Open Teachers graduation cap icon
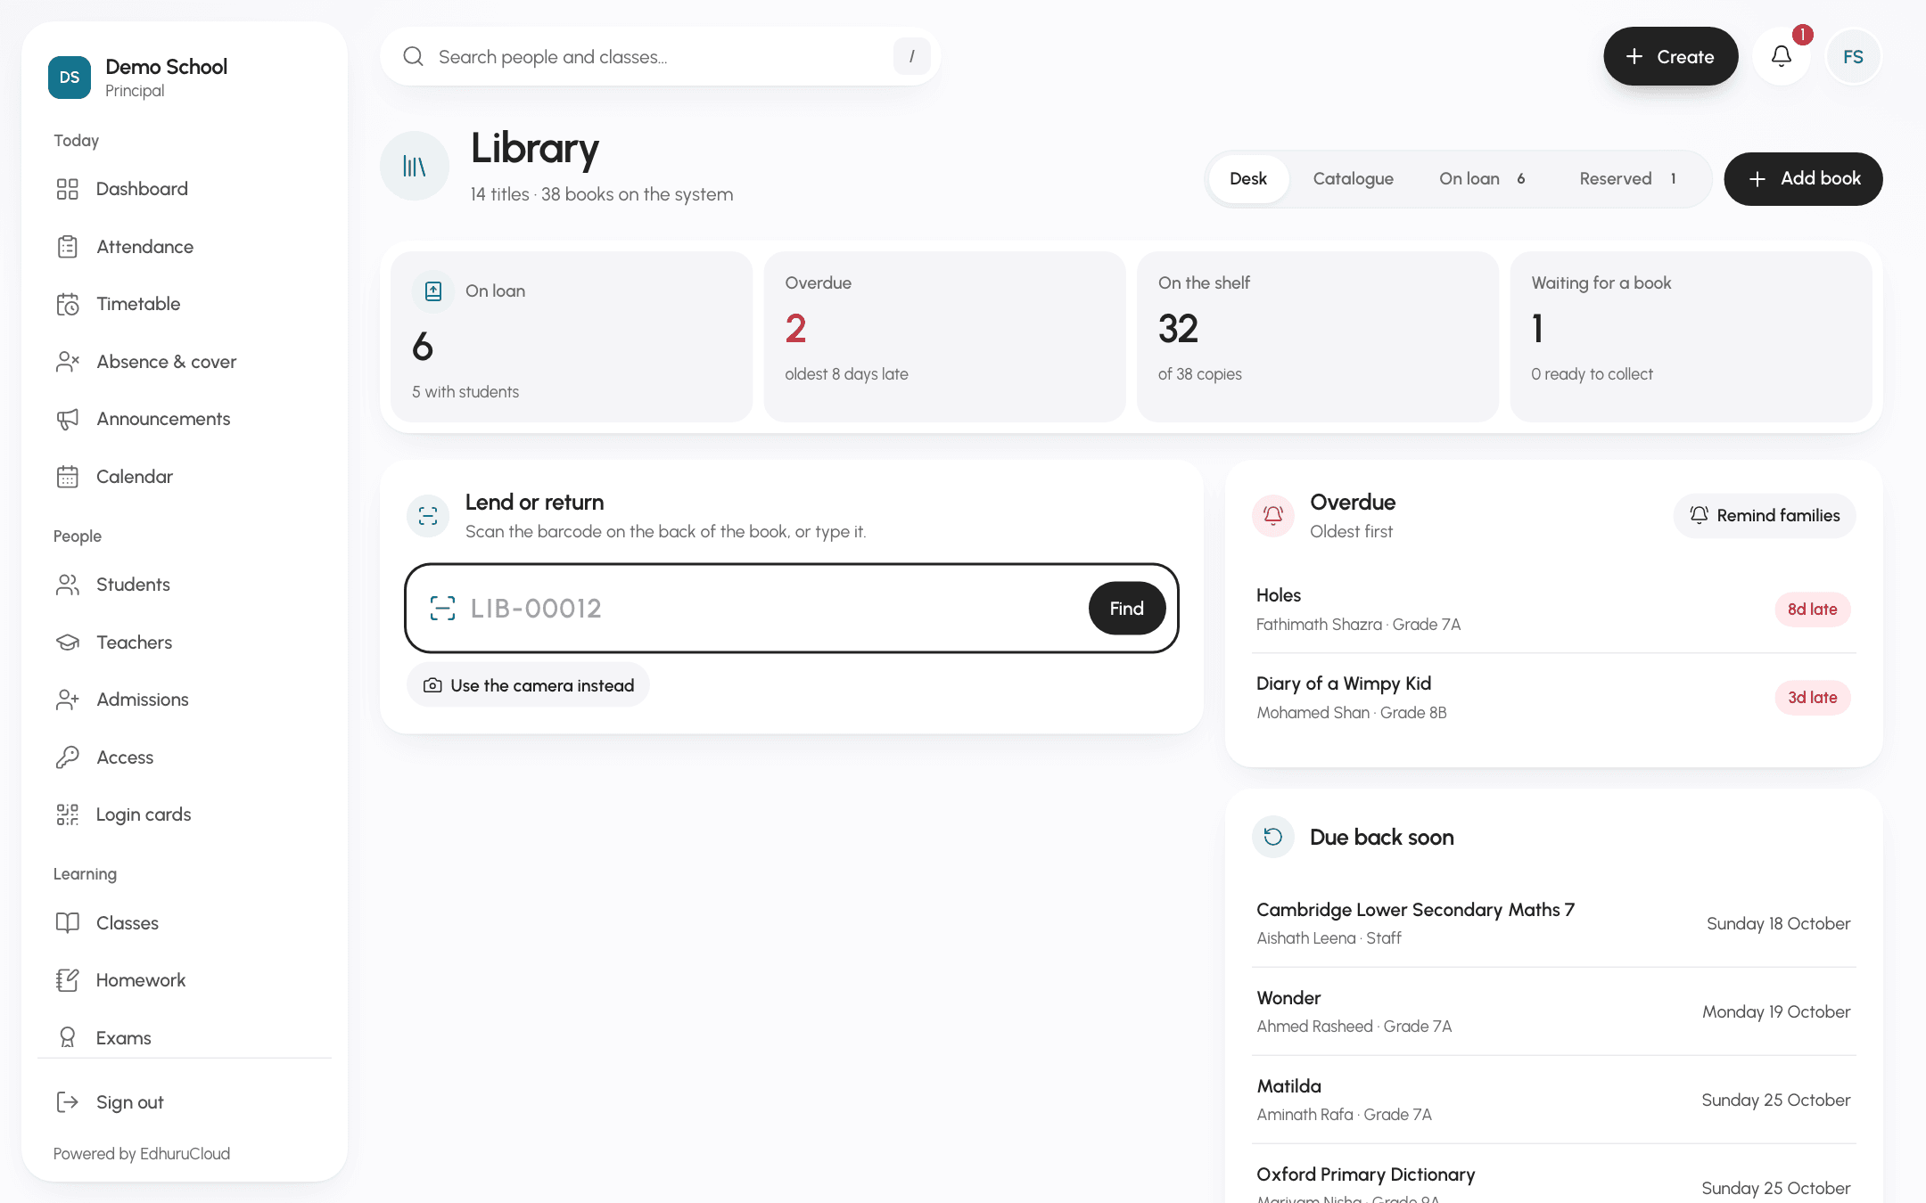1926x1203 pixels. coord(68,642)
